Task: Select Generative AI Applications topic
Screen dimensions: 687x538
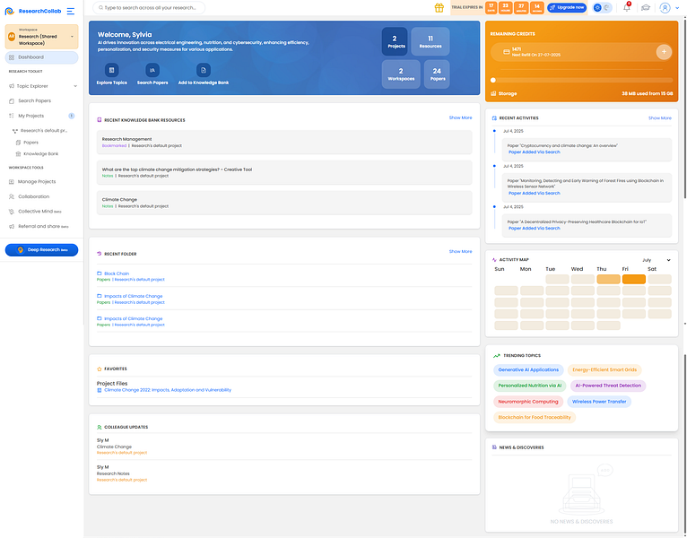Action: point(528,369)
